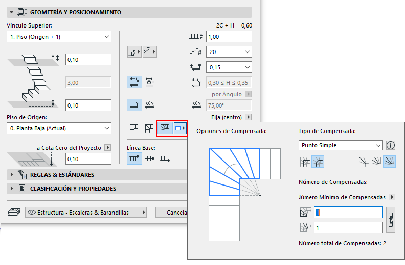405x265 pixels.
Task: Click the stair height illustration
Action: coord(33,81)
